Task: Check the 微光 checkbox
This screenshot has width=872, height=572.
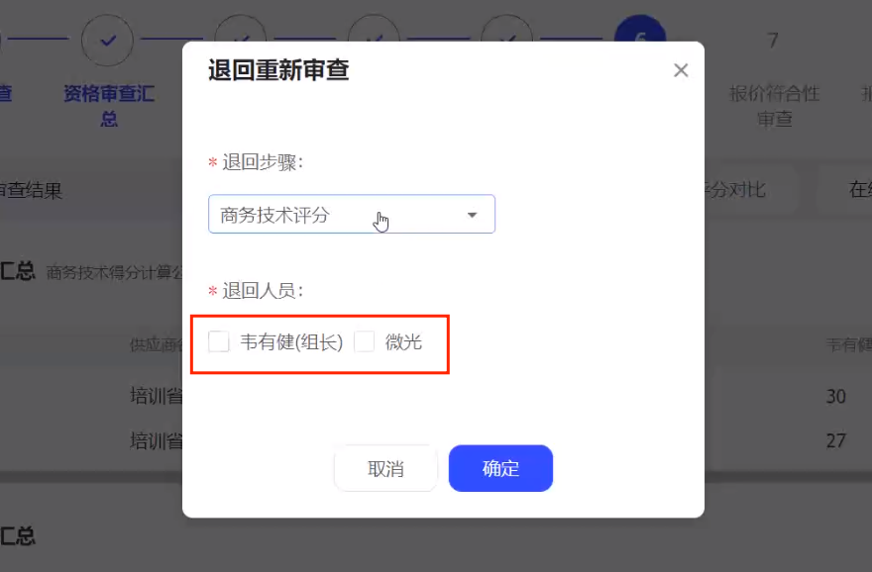Action: click(x=365, y=341)
